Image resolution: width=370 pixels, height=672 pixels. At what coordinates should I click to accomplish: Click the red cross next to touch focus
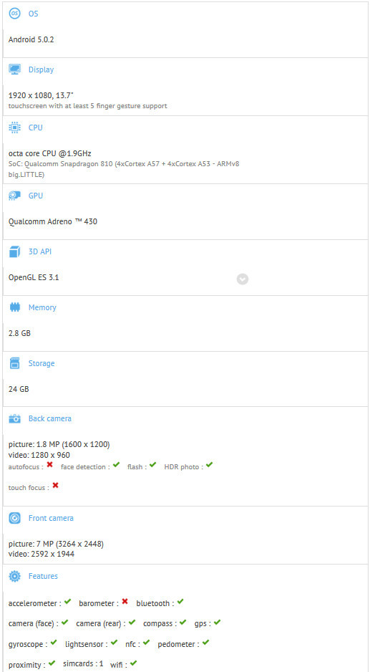point(55,486)
